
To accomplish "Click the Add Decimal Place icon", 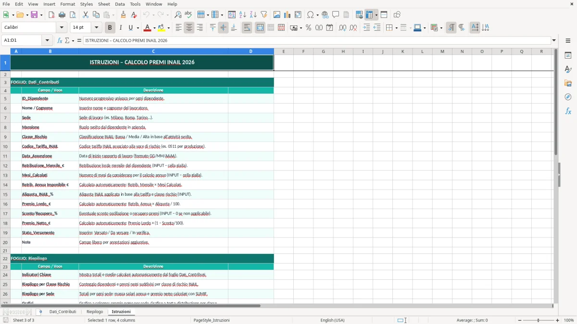I will coord(342,28).
